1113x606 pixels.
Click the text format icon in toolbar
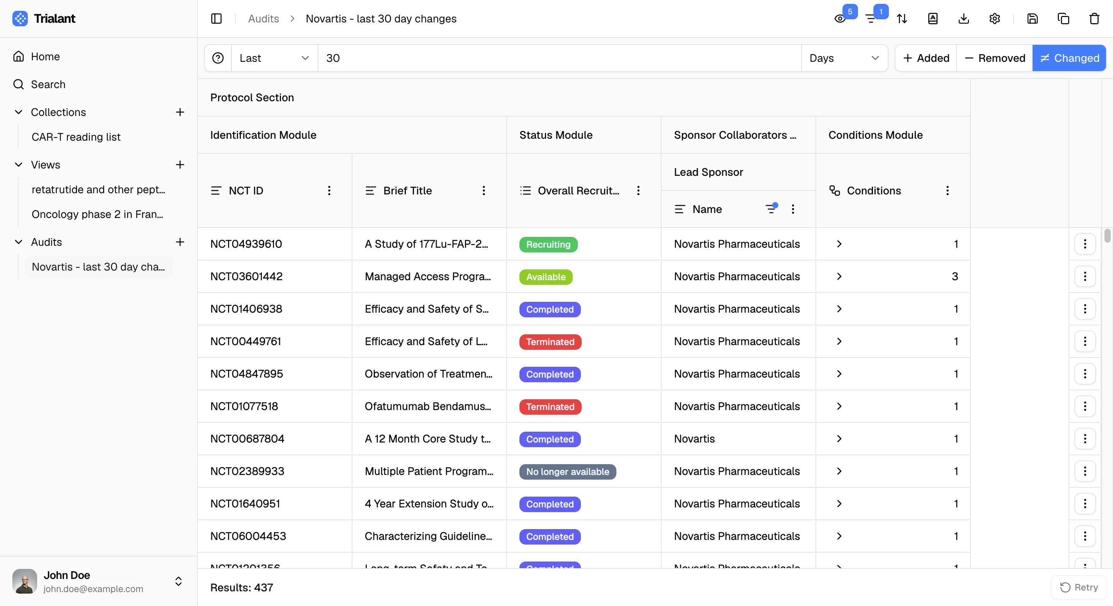click(933, 19)
